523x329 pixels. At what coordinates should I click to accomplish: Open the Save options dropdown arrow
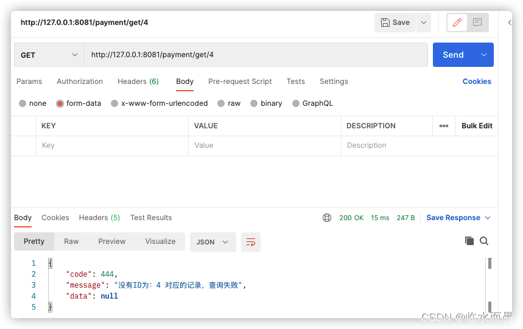point(424,23)
